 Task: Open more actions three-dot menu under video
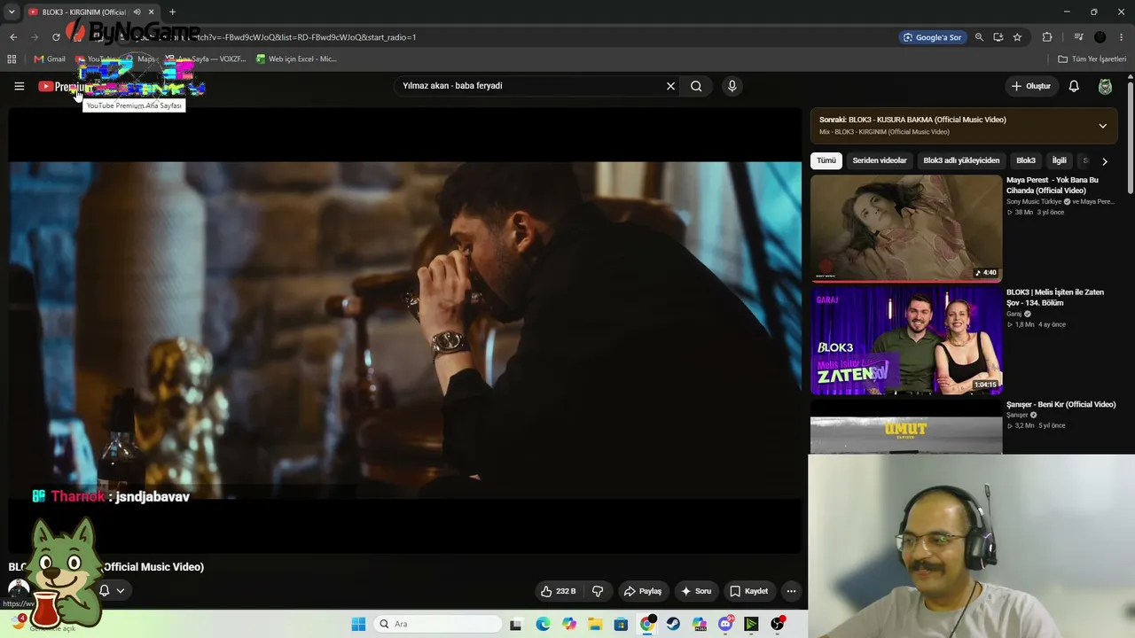[791, 591]
